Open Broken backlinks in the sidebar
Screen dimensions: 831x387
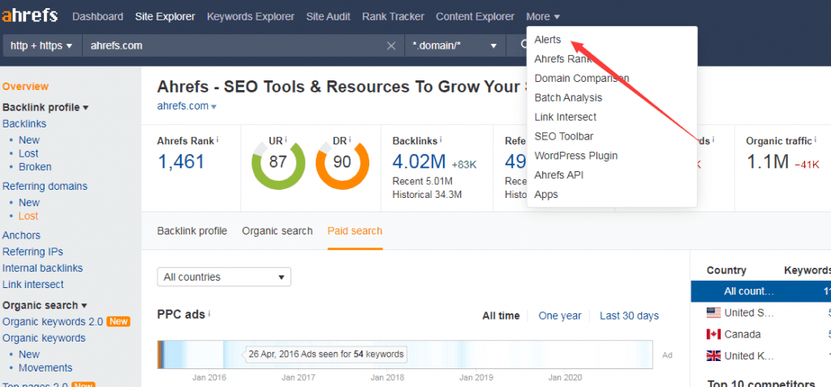coord(35,167)
